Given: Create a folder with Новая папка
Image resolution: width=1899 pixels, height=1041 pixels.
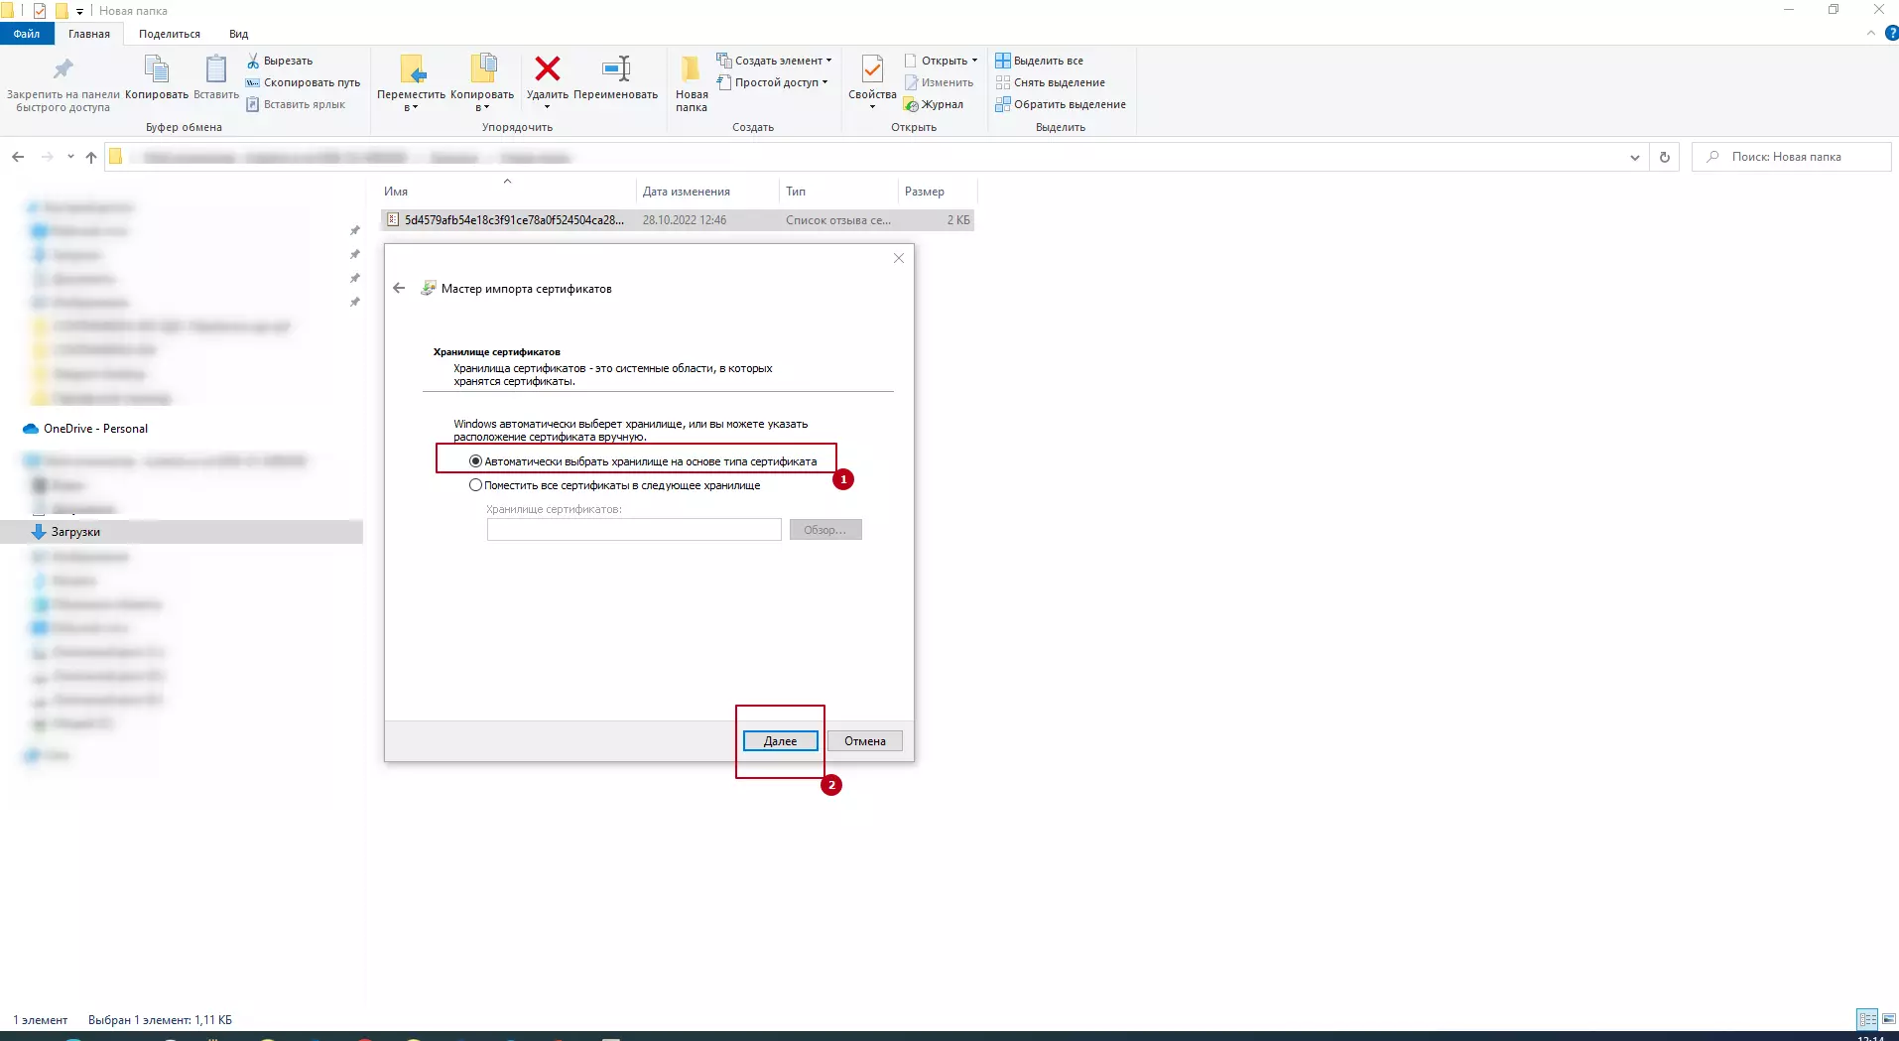Looking at the screenshot, I should 692,83.
